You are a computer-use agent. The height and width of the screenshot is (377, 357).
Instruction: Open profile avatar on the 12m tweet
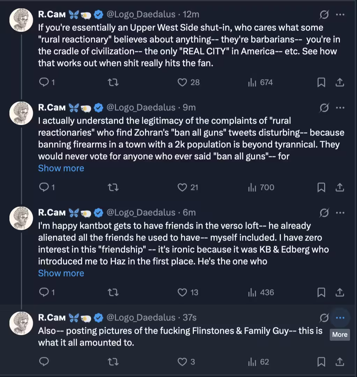[21, 20]
